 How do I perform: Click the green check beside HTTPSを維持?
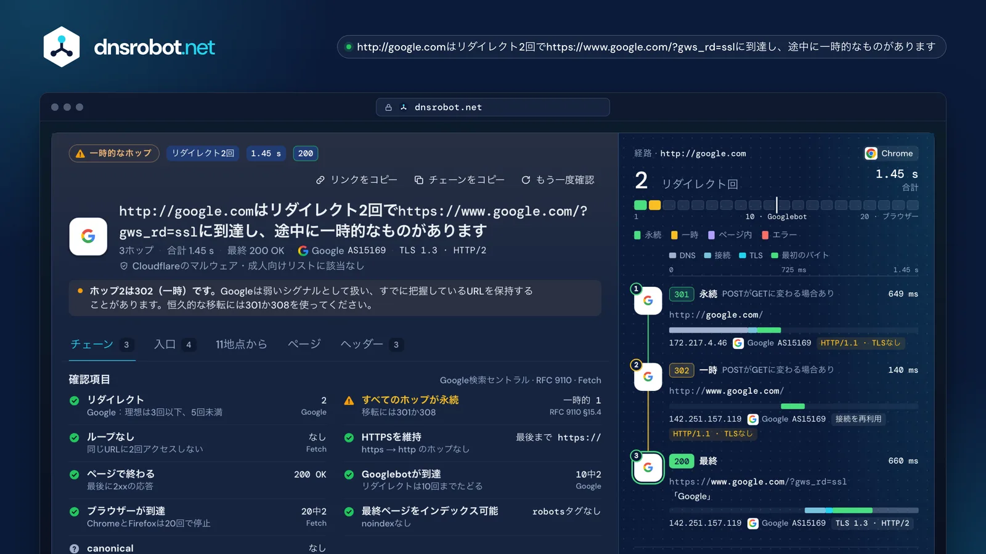349,438
